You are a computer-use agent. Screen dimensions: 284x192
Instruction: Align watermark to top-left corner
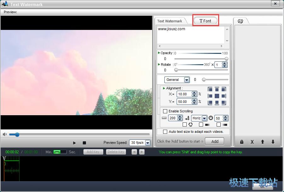pyautogui.click(x=210, y=89)
